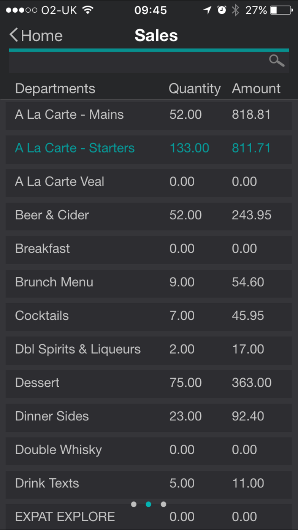
Task: Tap the Bluetooth status icon
Action: [x=236, y=10]
